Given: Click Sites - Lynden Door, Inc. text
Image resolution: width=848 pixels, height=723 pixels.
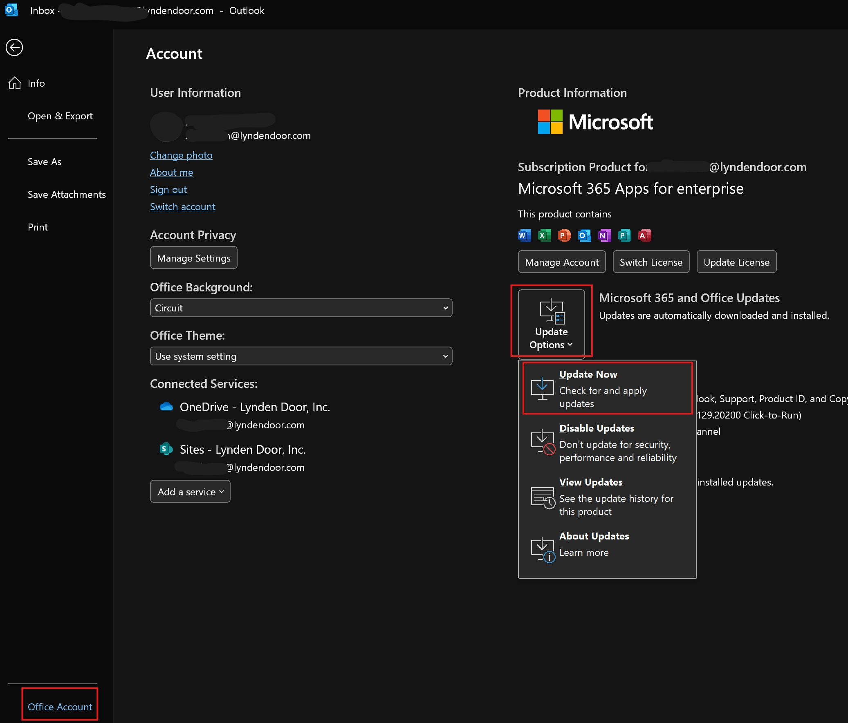Looking at the screenshot, I should point(242,449).
